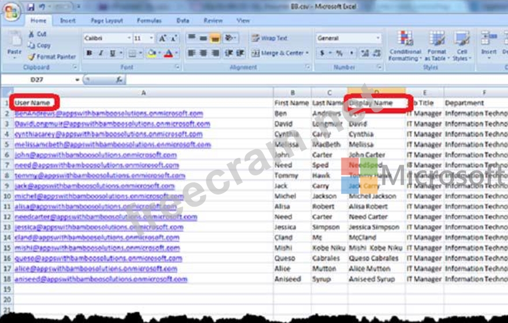The height and width of the screenshot is (323, 508).
Task: Activate Format Painter
Action: [x=52, y=57]
